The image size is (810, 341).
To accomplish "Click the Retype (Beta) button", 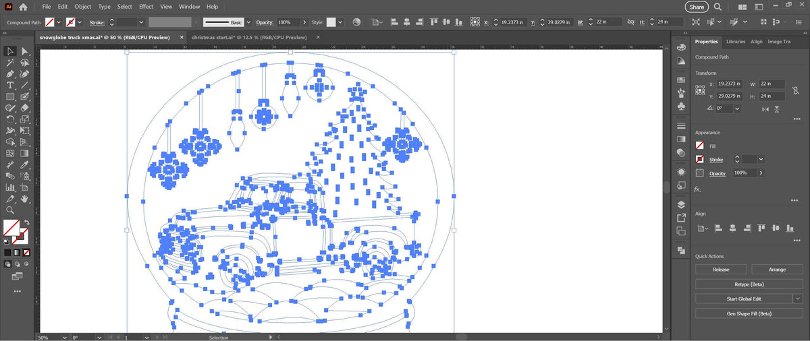I will click(749, 284).
